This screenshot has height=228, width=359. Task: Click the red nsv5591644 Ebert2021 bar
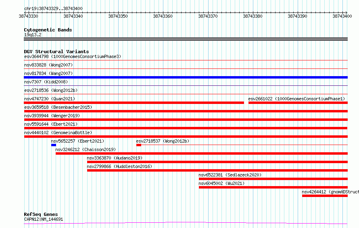click(x=186, y=128)
